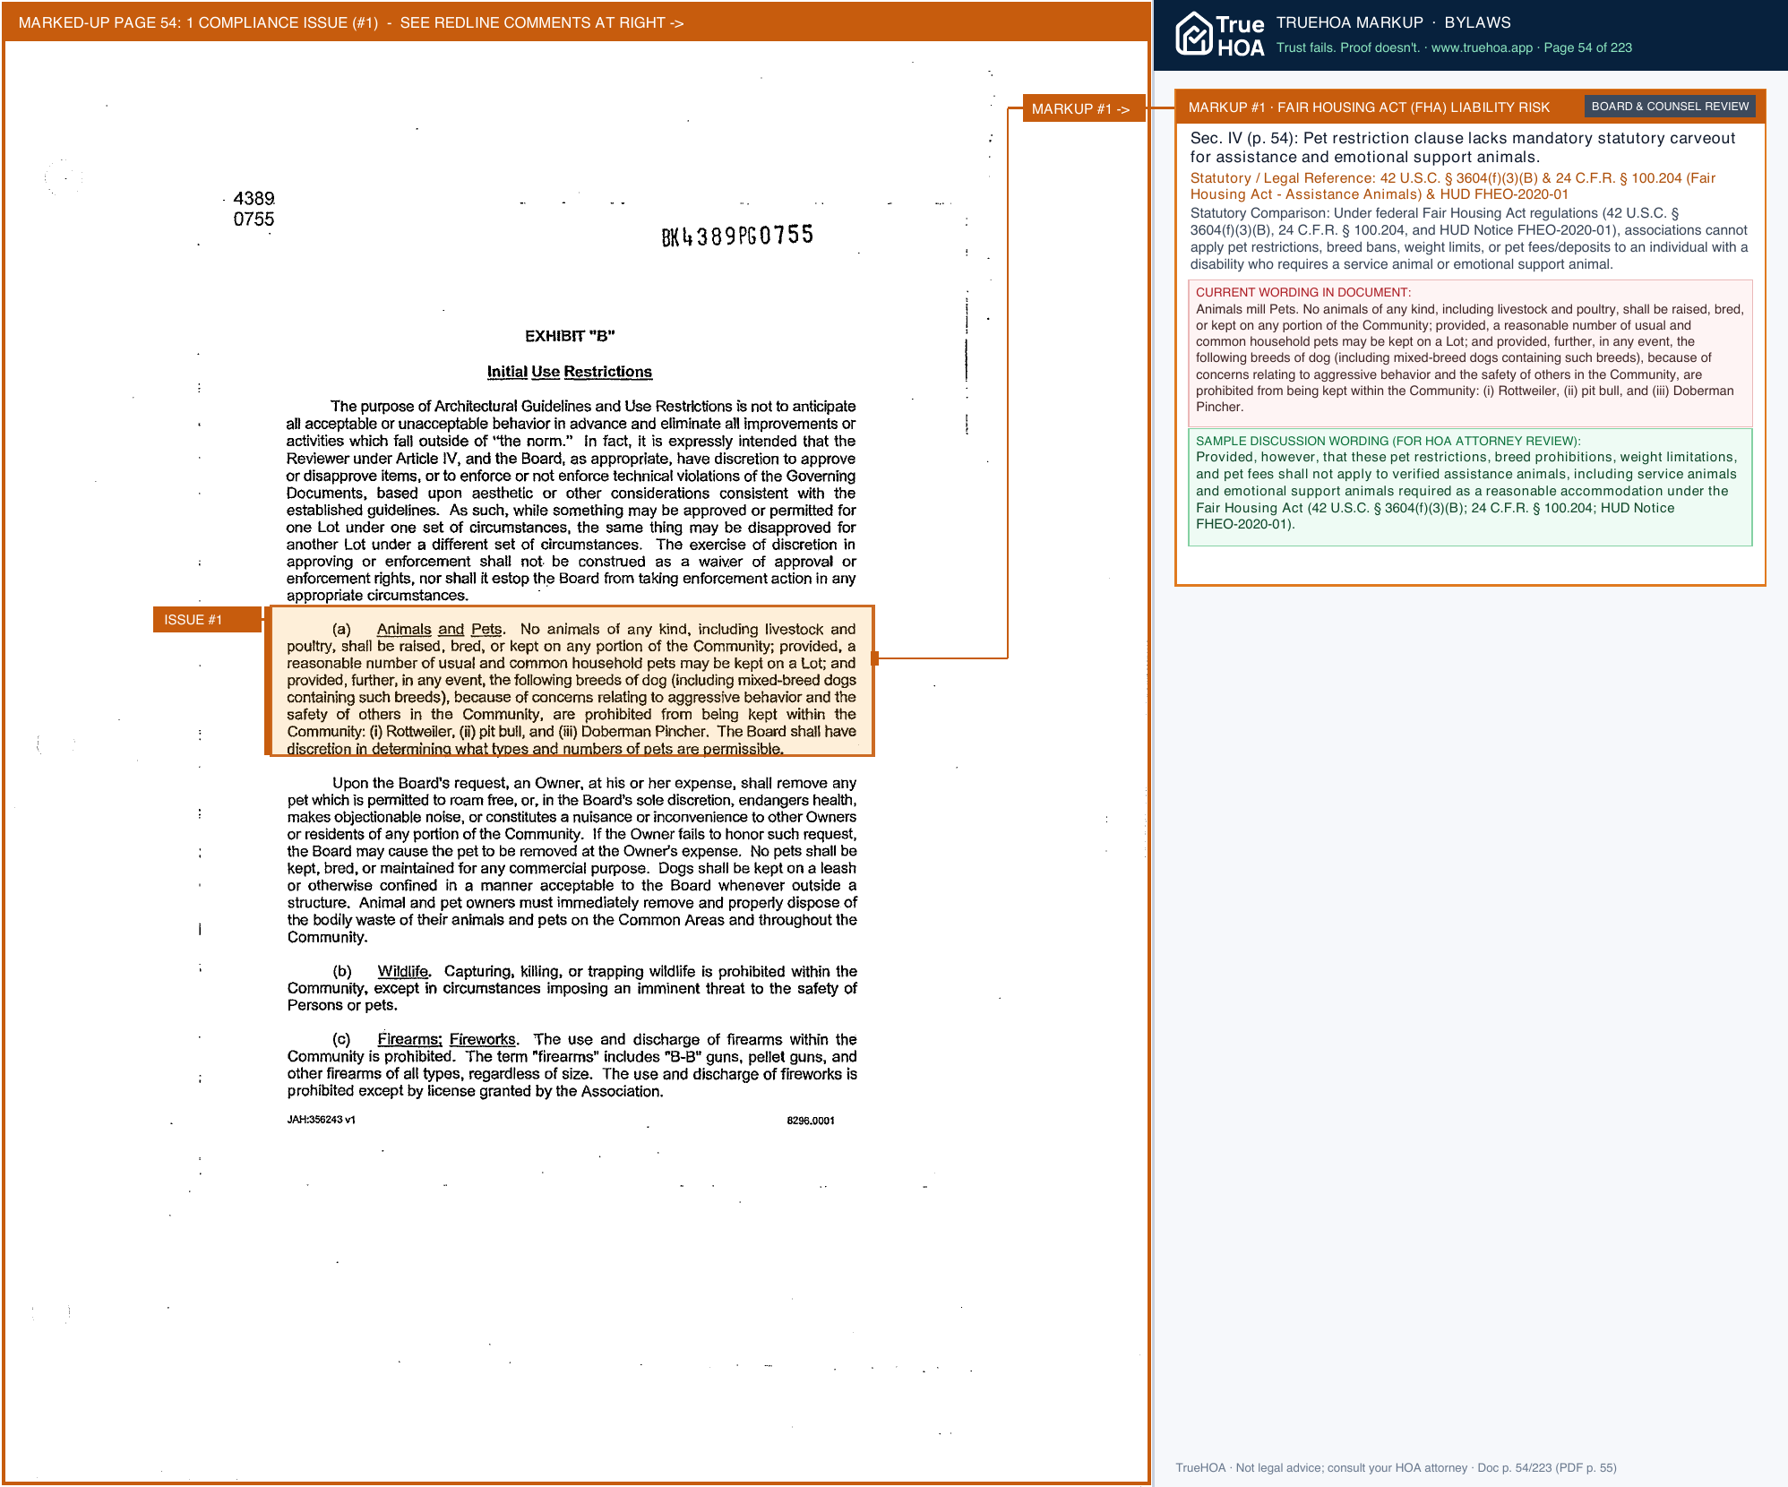Click the Firearms; Fireworks clause heading
Viewport: 1788px width, 1487px height.
446,1039
